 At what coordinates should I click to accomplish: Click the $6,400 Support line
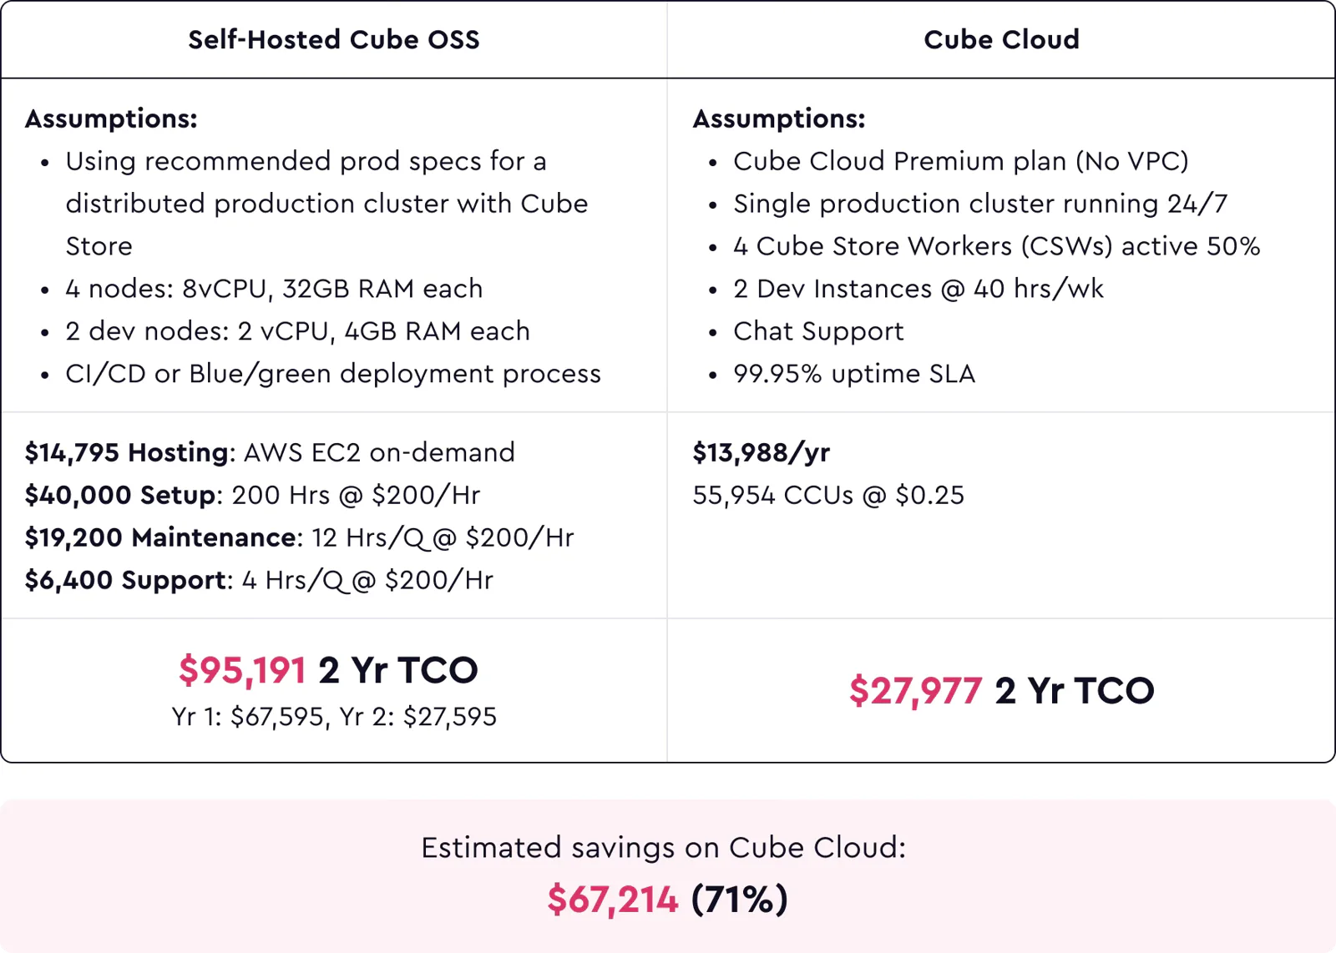pos(259,580)
